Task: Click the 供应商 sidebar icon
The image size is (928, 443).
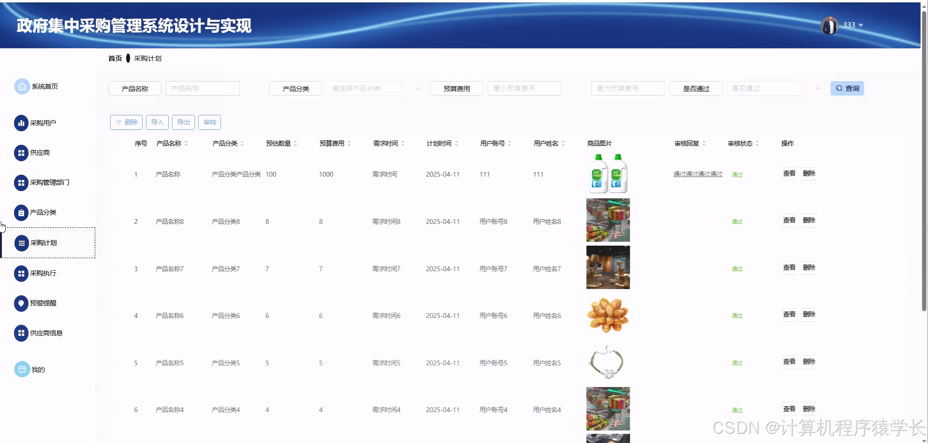Action: click(21, 152)
